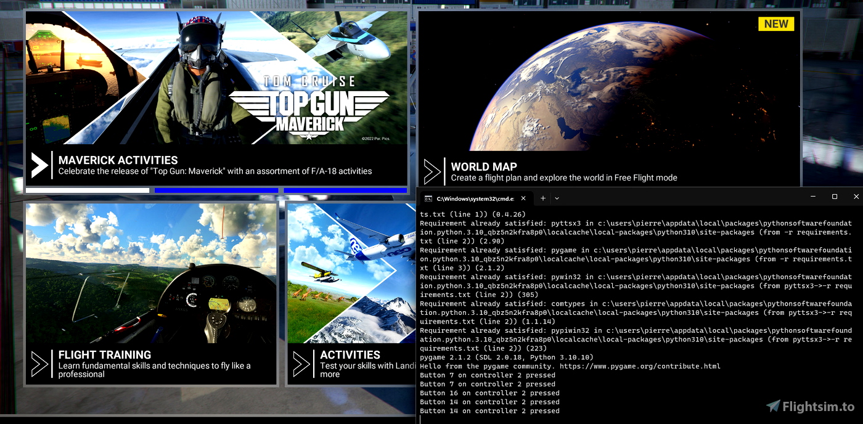Select the middle blue carousel indicator
Viewport: 863px width, 424px height.
(x=216, y=190)
